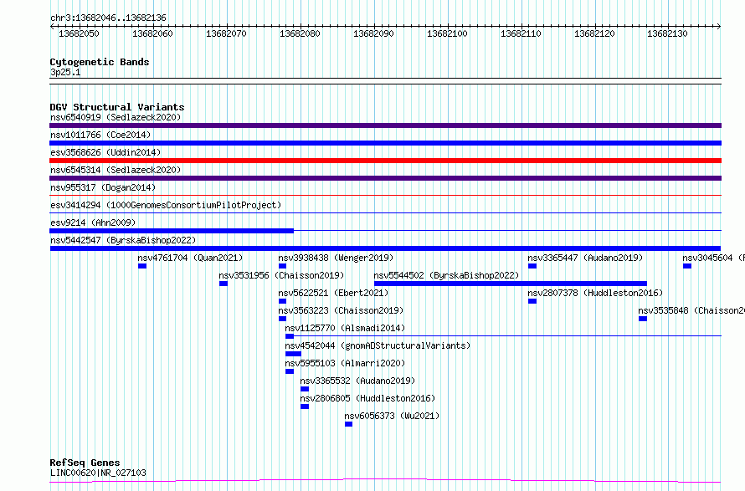Click nsv4542044 (gnomADStructuralVariants) label
Image resolution: width=745 pixels, height=491 pixels.
[x=378, y=345]
